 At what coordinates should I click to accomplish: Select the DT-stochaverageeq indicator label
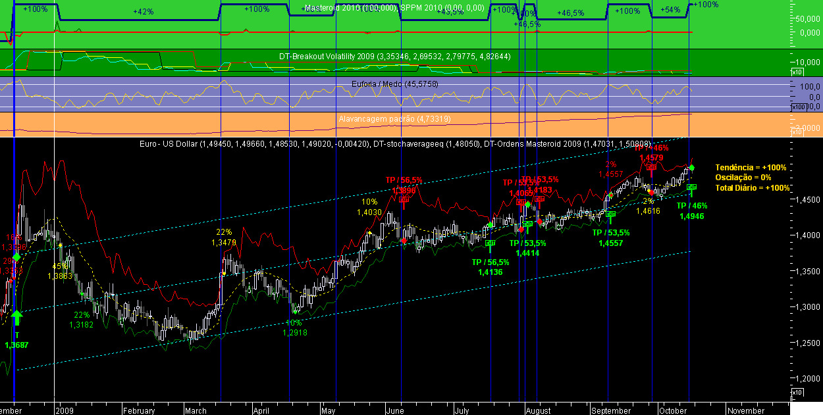(x=425, y=143)
